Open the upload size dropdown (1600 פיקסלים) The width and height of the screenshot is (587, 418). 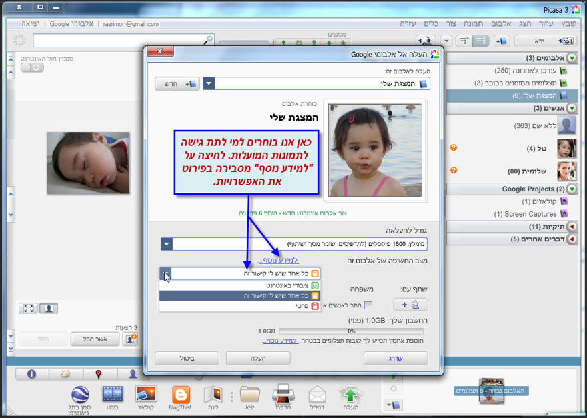pyautogui.click(x=167, y=245)
